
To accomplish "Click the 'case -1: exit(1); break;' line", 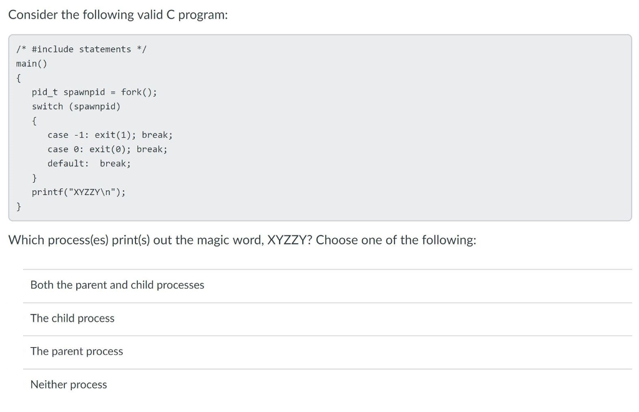I will [110, 135].
